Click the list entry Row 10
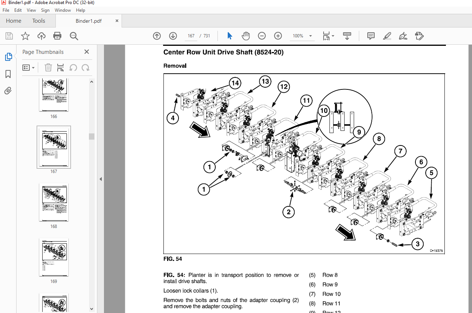 [331, 294]
